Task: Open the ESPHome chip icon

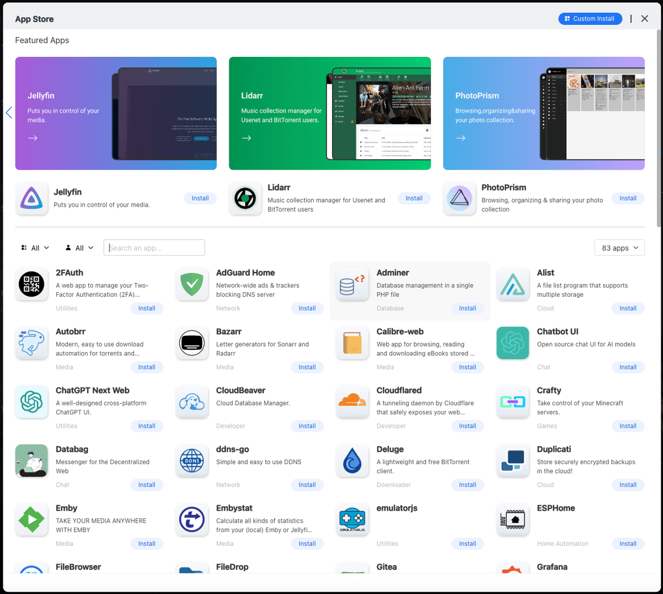Action: pos(513,519)
